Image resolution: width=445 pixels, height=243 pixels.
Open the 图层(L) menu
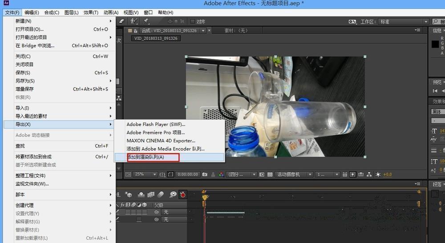[x=71, y=12]
